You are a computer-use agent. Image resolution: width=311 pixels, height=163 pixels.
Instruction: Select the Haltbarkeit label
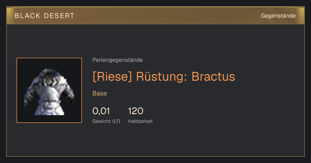(140, 121)
